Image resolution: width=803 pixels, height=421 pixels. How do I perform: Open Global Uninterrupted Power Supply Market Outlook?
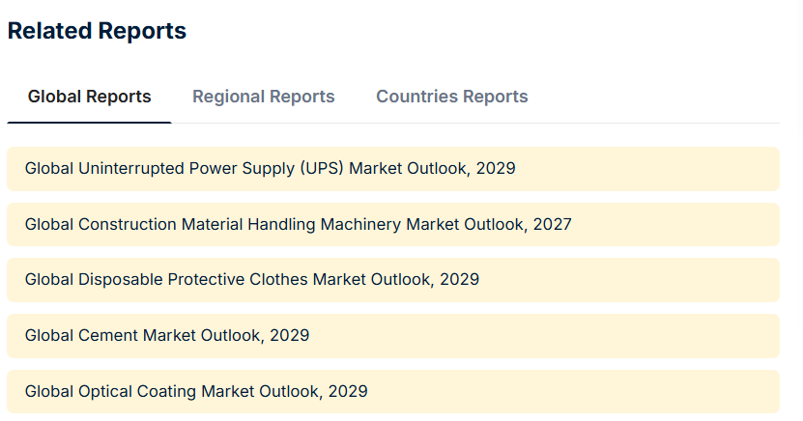tap(270, 169)
